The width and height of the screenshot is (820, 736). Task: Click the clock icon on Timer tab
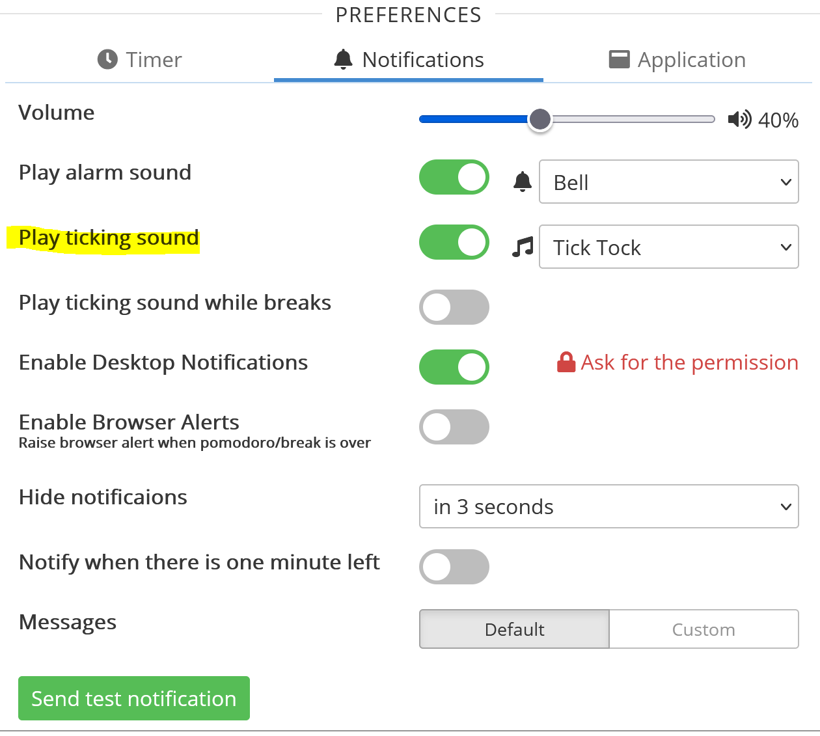107,59
